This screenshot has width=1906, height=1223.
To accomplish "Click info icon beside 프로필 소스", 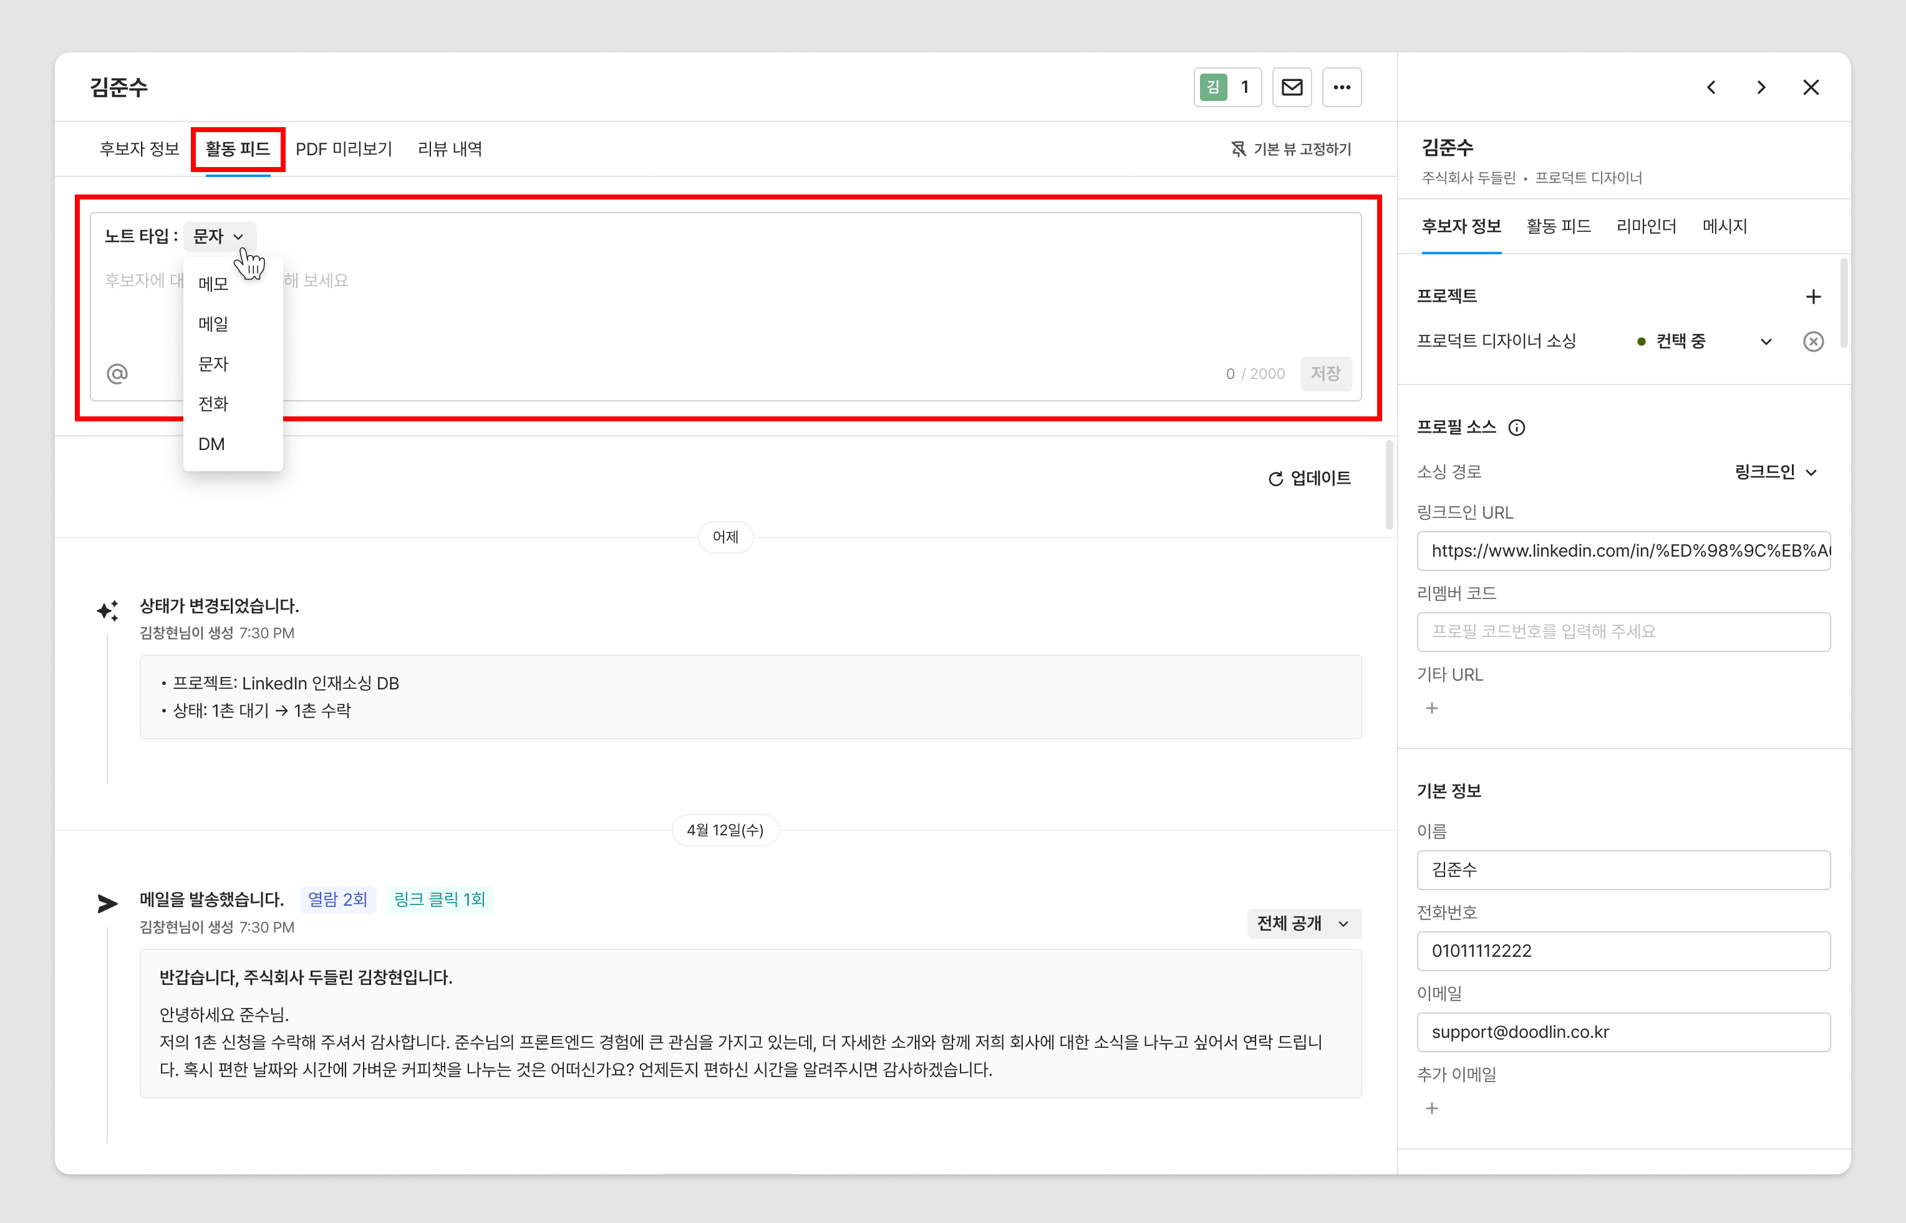I will (1516, 428).
